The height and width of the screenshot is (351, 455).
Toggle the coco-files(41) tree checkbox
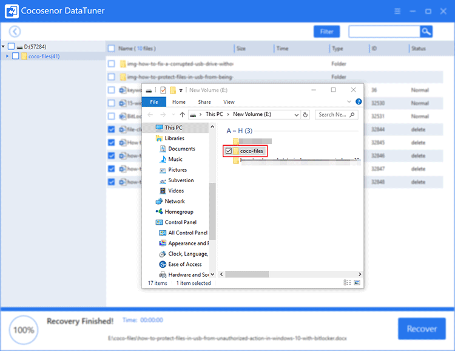(x=16, y=56)
